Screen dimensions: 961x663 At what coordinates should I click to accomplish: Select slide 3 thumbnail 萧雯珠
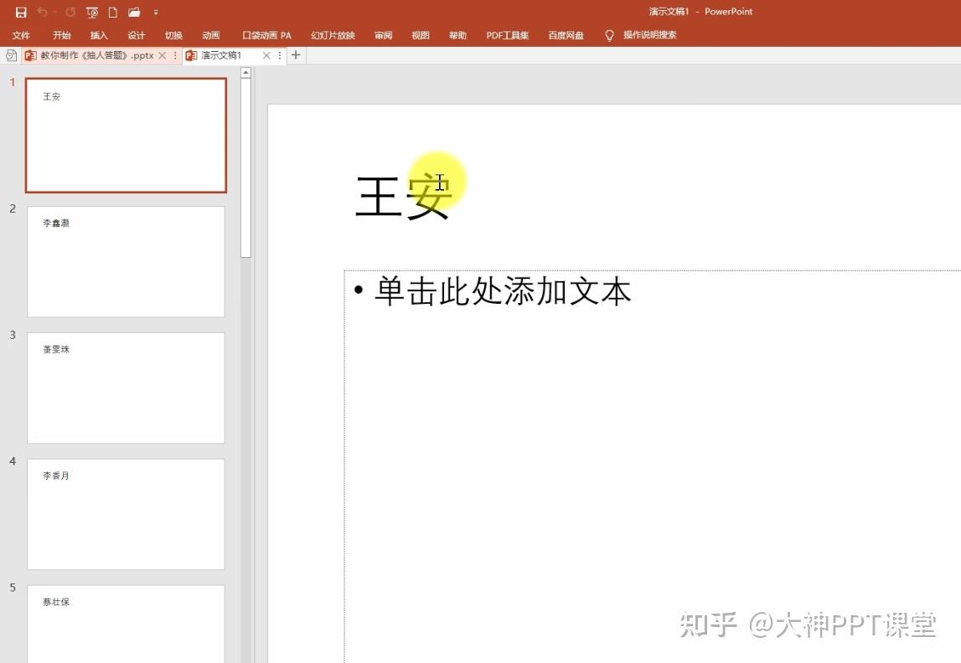coord(126,388)
